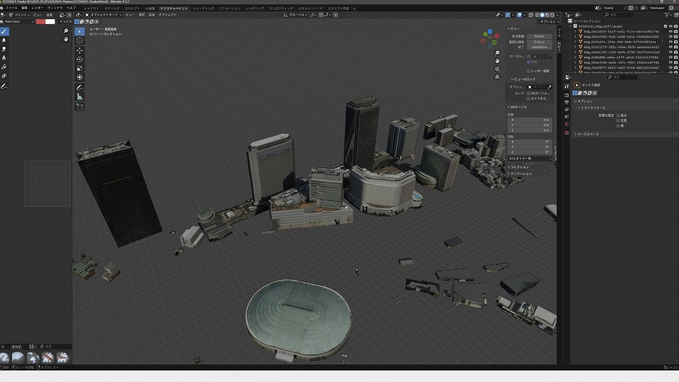Image resolution: width=679 pixels, height=382 pixels.
Task: Hide first bldg_0a61d36f object in outliner
Action: pyautogui.click(x=671, y=31)
